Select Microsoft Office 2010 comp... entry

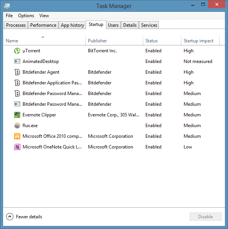click(x=52, y=136)
